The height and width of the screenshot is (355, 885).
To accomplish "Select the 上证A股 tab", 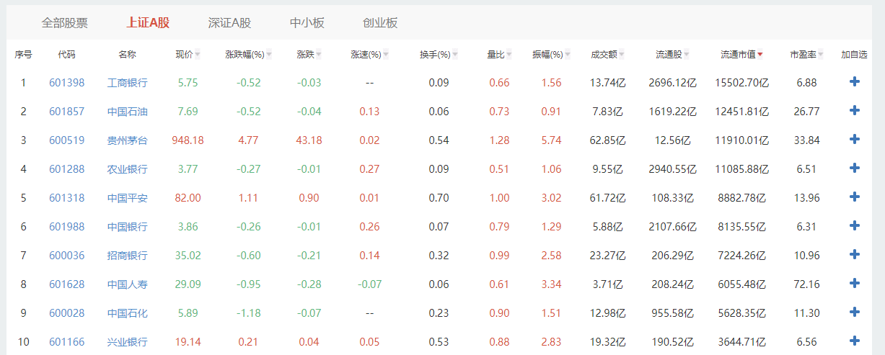I will click(148, 23).
